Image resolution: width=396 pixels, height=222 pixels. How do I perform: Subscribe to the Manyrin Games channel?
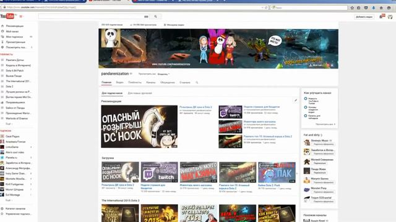[x=324, y=183]
